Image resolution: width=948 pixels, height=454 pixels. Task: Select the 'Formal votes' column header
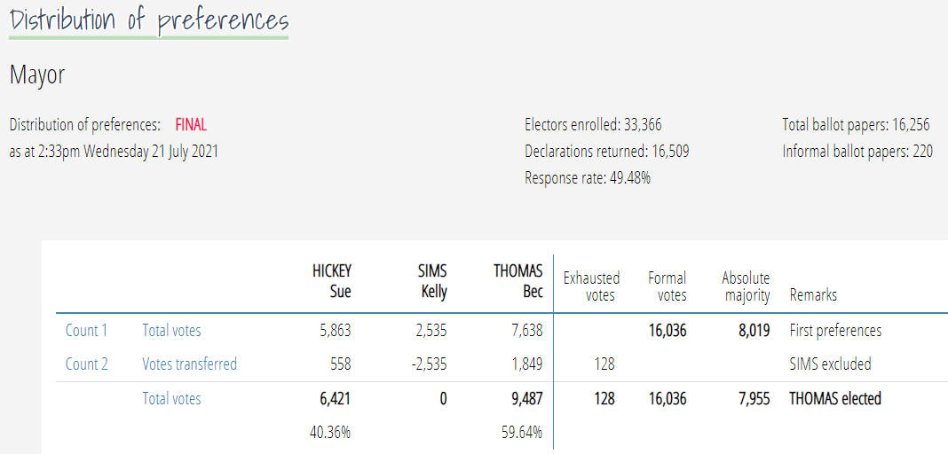(667, 286)
